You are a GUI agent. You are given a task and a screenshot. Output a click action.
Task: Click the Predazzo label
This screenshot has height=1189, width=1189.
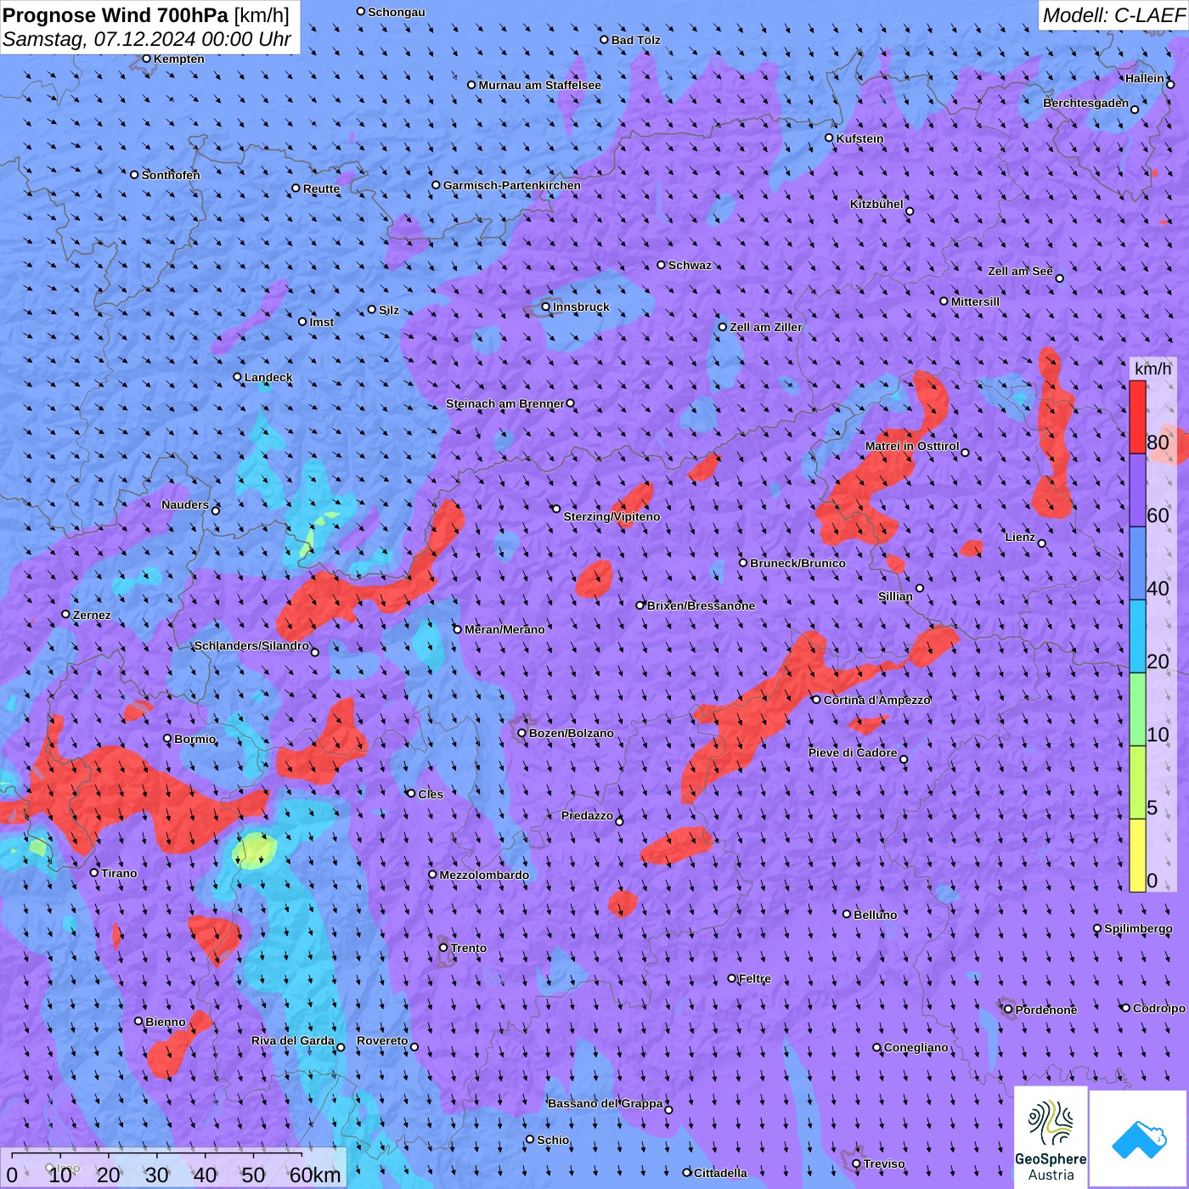tap(587, 815)
